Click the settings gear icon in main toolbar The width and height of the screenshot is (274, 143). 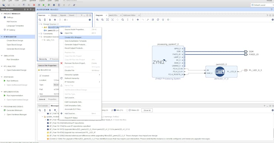(x=54, y=5)
